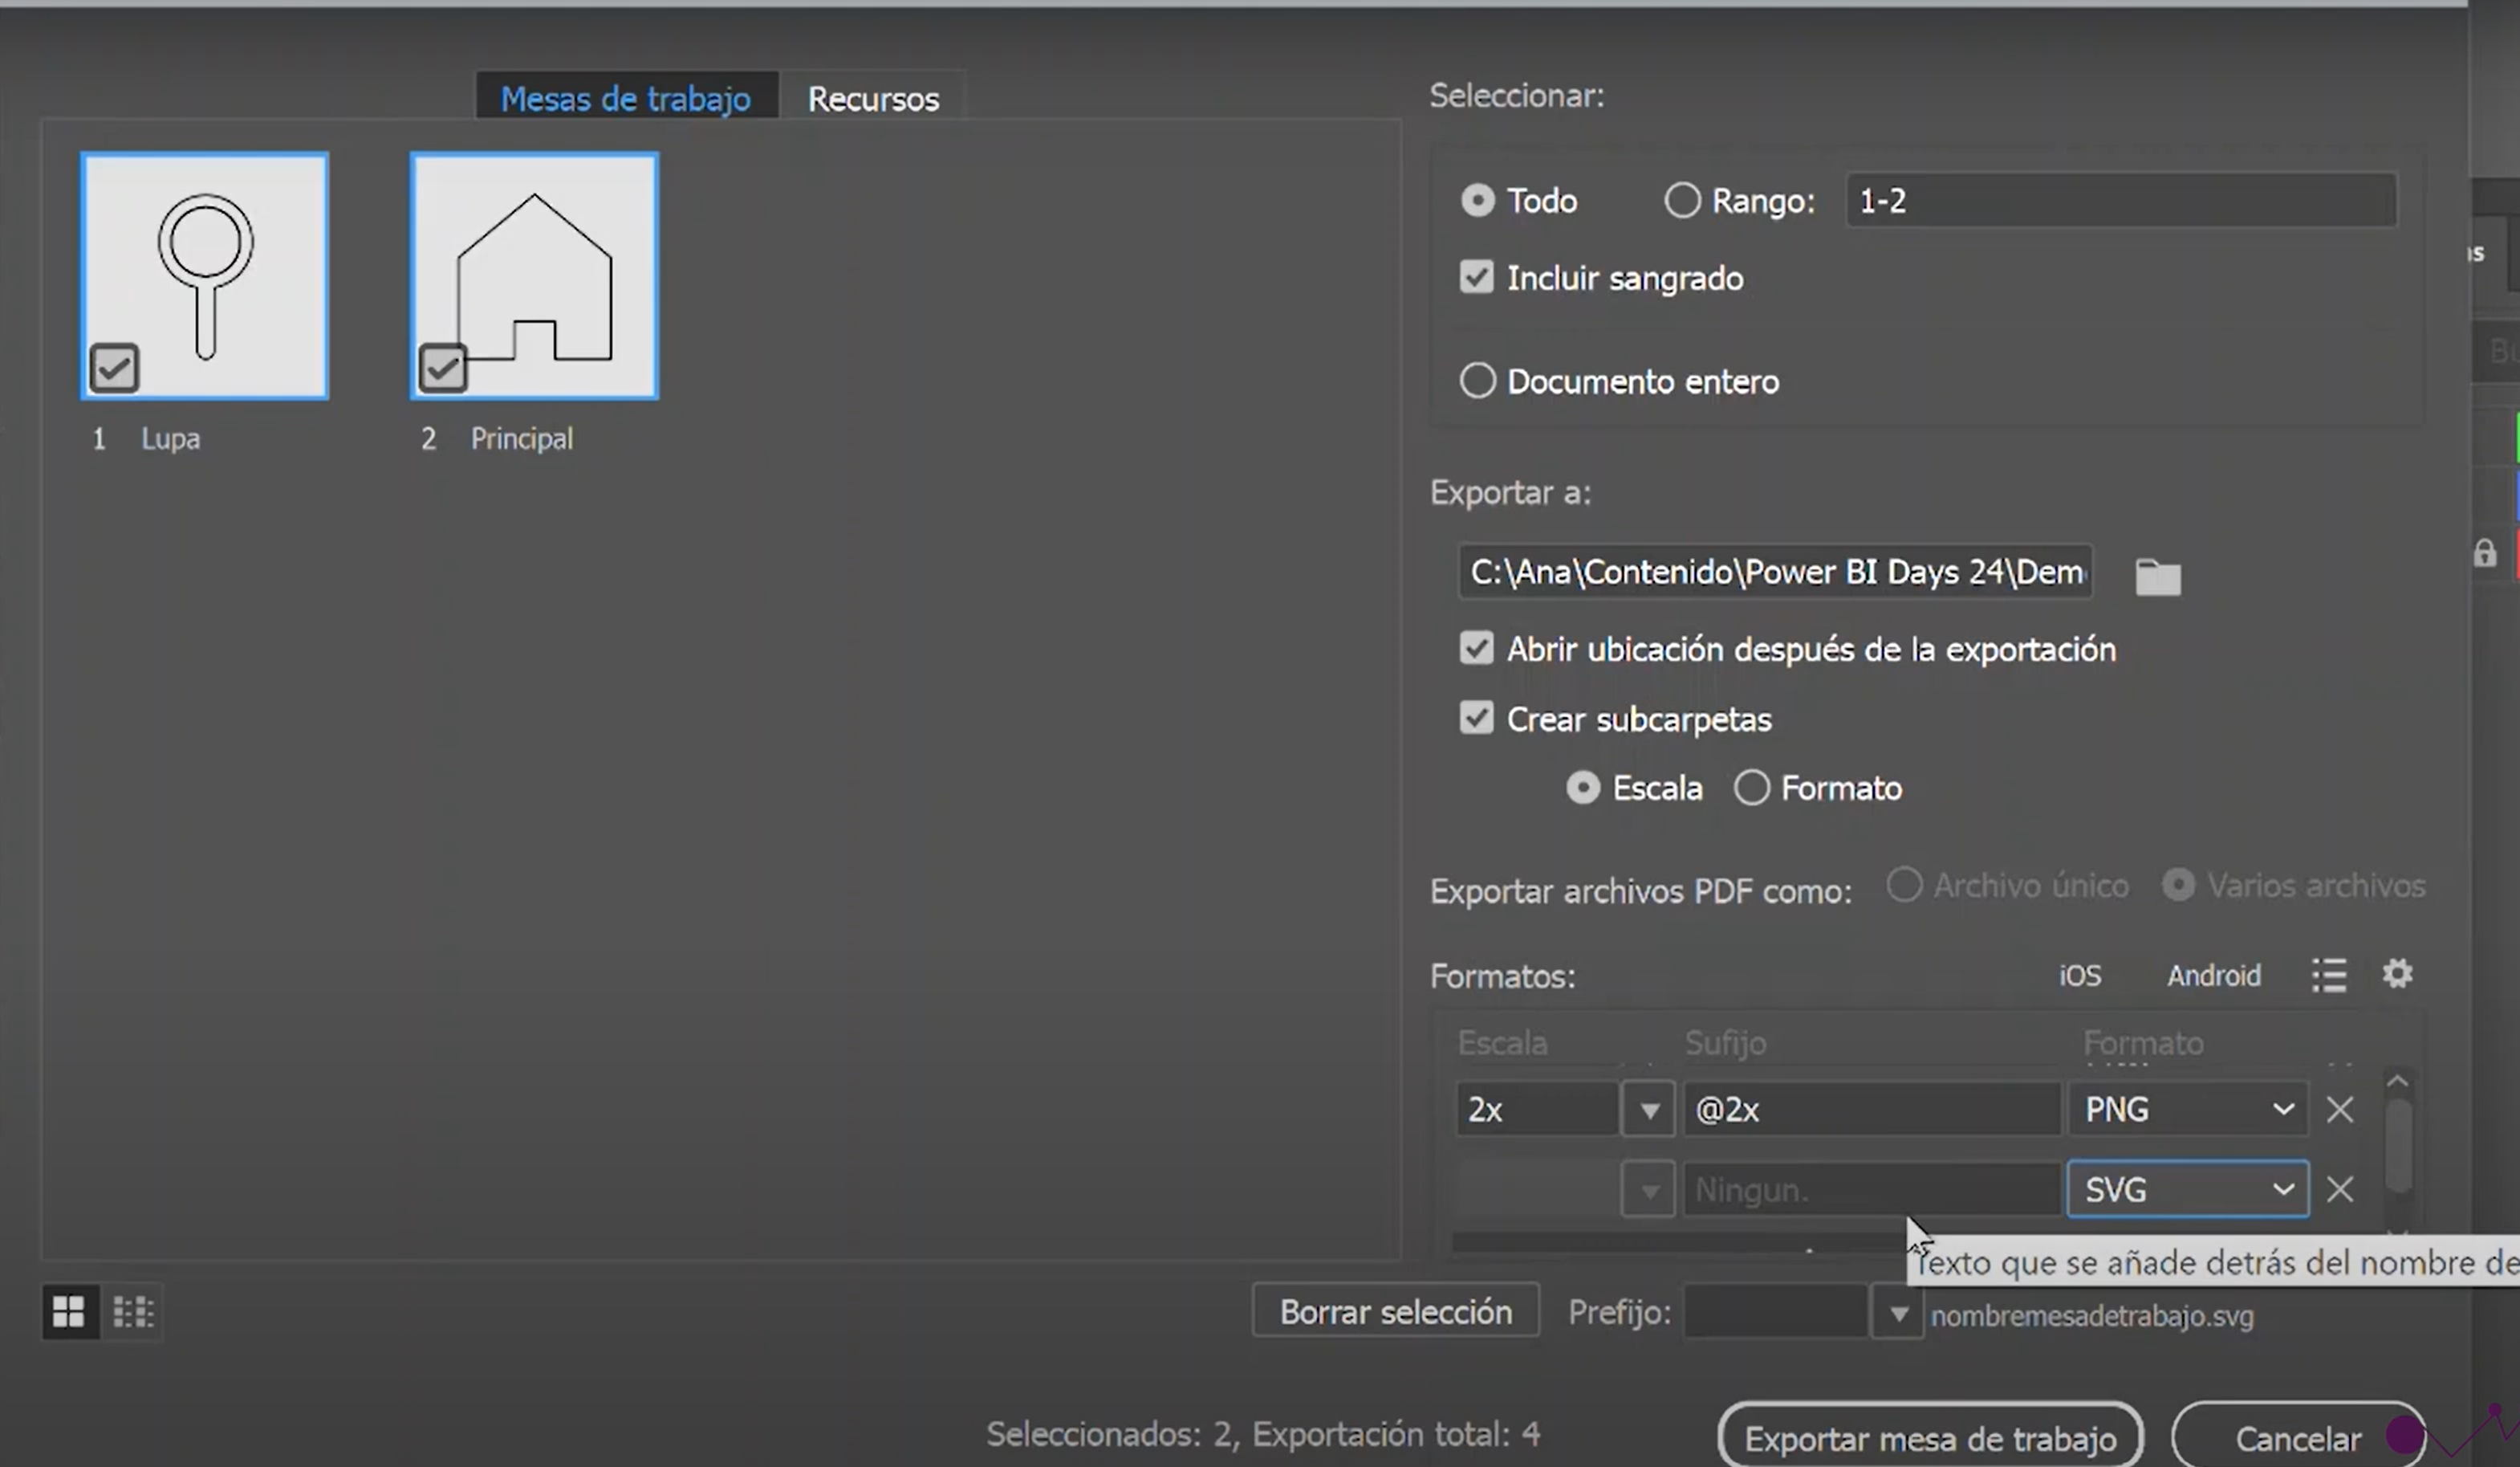Click Exportar mesa de trabajo button
The image size is (2520, 1467).
pos(1930,1438)
